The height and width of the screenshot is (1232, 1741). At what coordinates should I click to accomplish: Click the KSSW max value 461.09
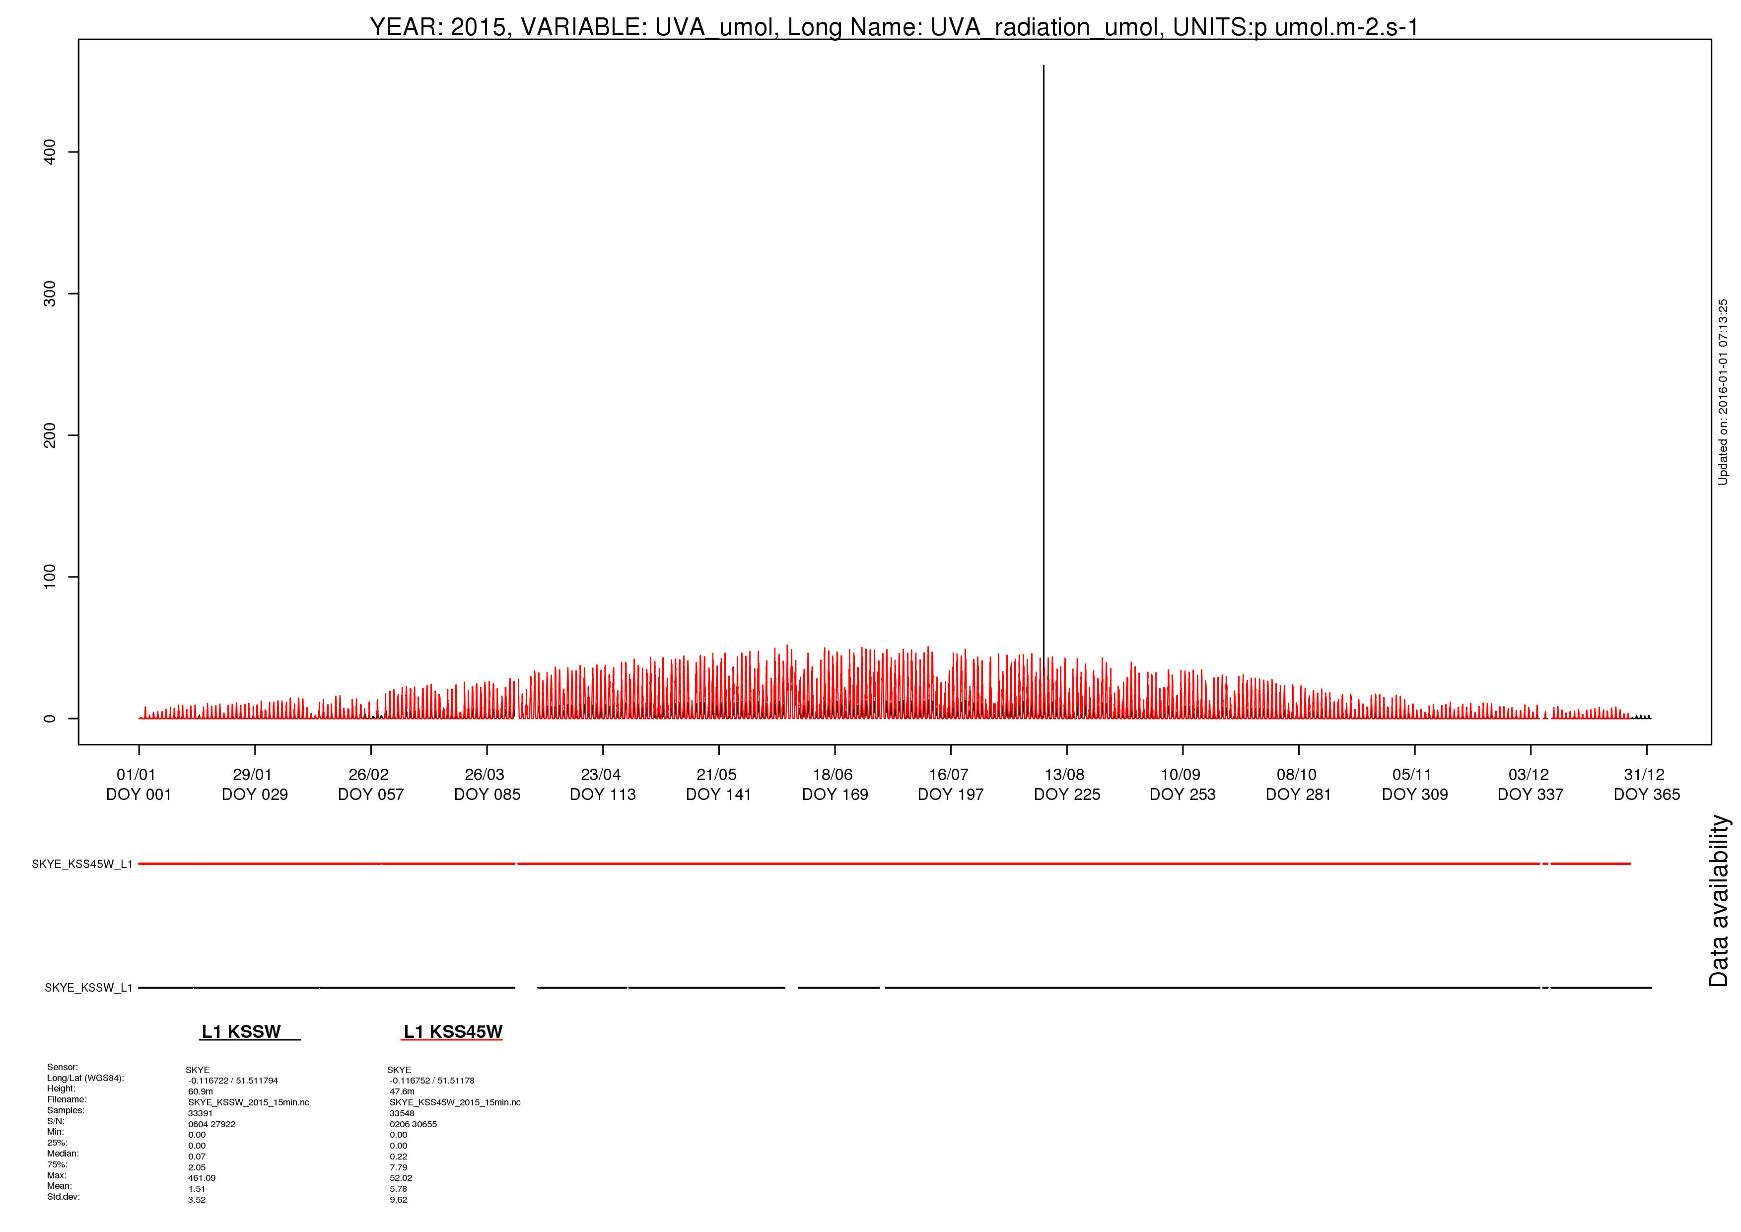pyautogui.click(x=202, y=1178)
